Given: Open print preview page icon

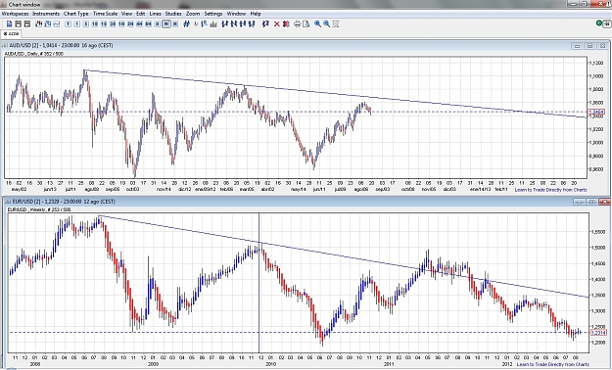Looking at the screenshot, I should (x=306, y=24).
